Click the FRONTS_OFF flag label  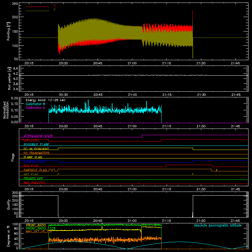(33, 178)
